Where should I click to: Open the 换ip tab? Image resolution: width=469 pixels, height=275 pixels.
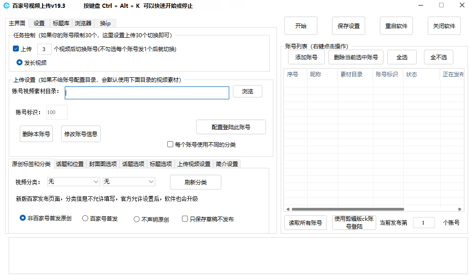click(105, 23)
